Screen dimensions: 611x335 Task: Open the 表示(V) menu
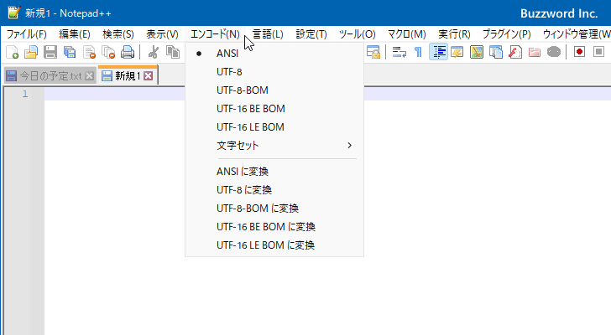[x=162, y=34]
